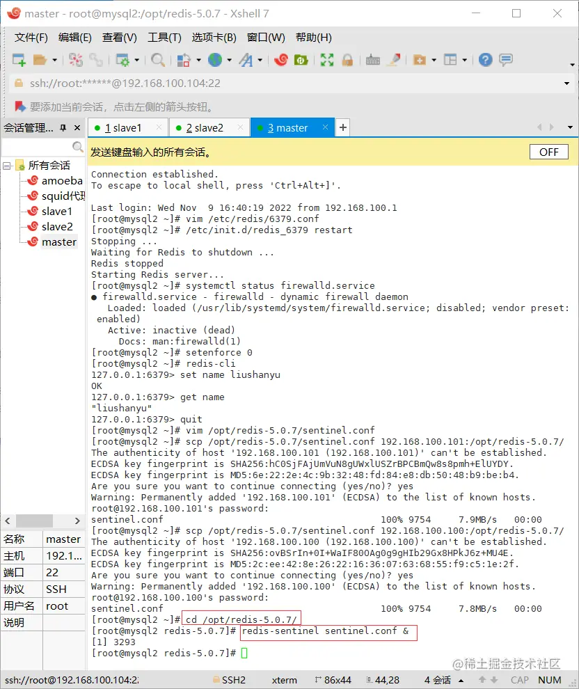The width and height of the screenshot is (579, 689).
Task: Select the squid代理 session
Action: tap(63, 196)
